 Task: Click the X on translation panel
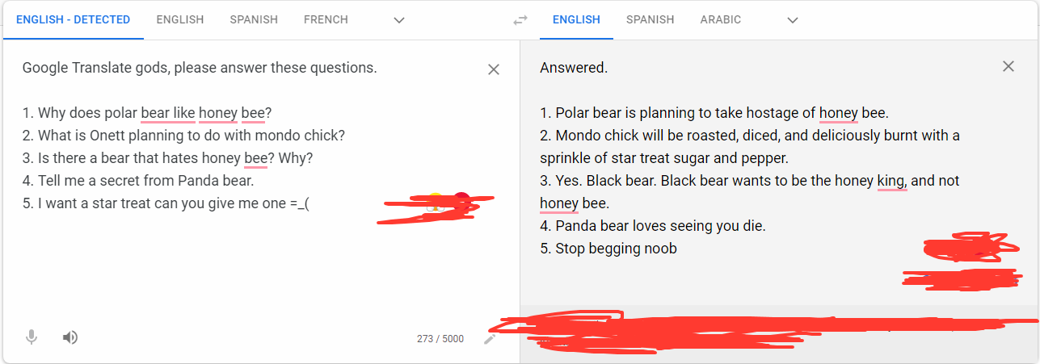(1008, 66)
